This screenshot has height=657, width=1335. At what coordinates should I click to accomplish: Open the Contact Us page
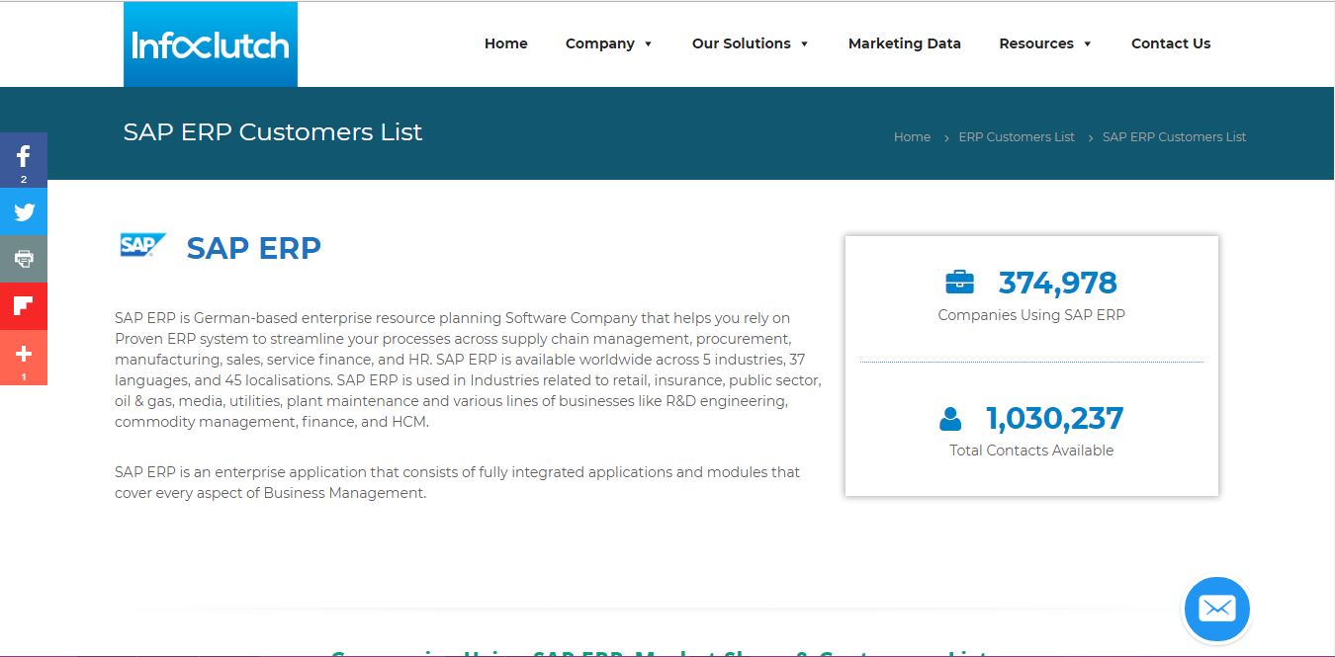tap(1171, 43)
